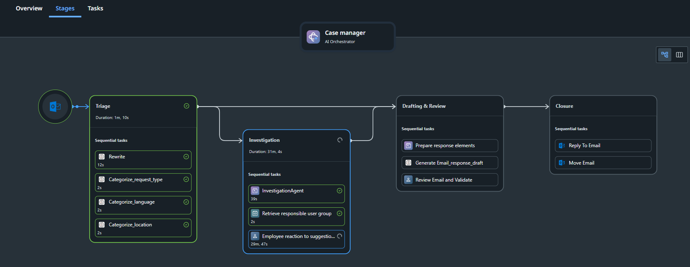690x267 pixels.
Task: Open the Employee reaction to suggestion task
Action: (x=296, y=239)
